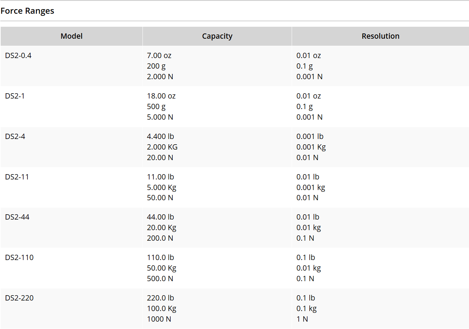Select the 1000 N capacity value
The height and width of the screenshot is (329, 469).
click(159, 319)
